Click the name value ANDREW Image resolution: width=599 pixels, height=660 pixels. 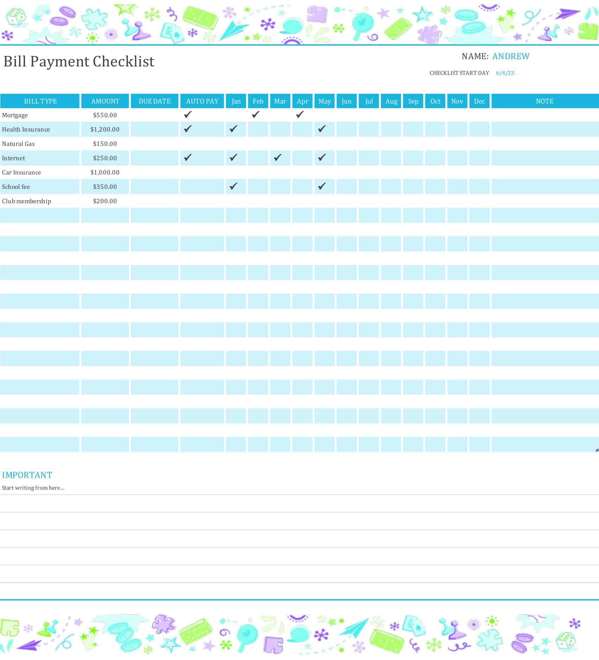pyautogui.click(x=511, y=56)
